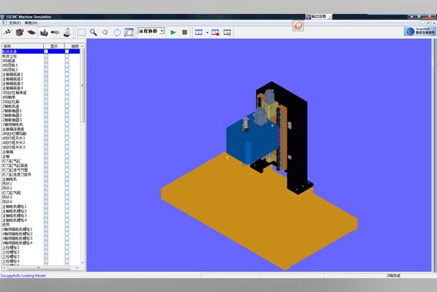The image size is (437, 292).
Task: Select the 机床立柱 list row
Action: pyautogui.click(x=42, y=56)
